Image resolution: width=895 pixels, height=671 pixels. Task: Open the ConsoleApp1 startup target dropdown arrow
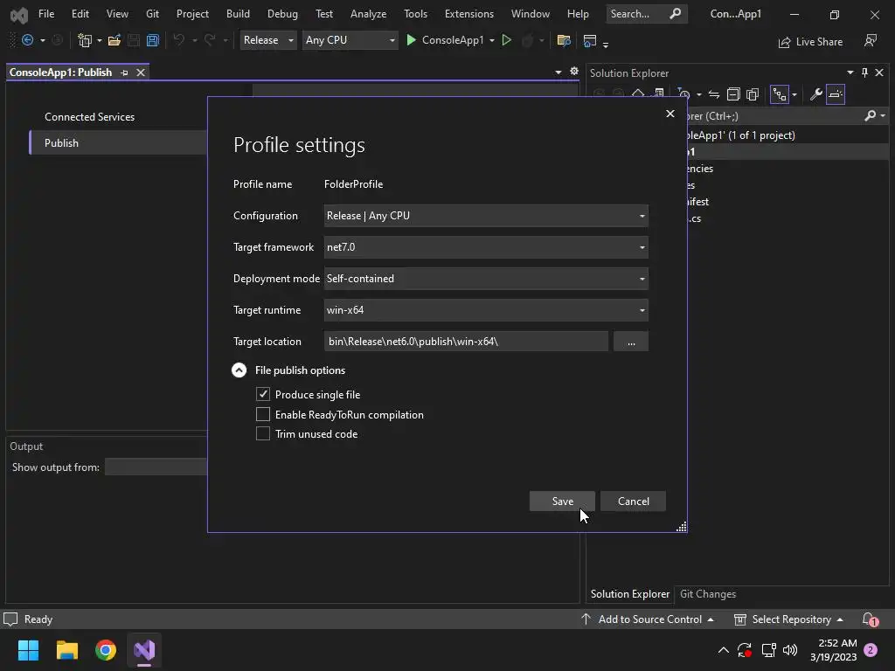[x=492, y=40]
